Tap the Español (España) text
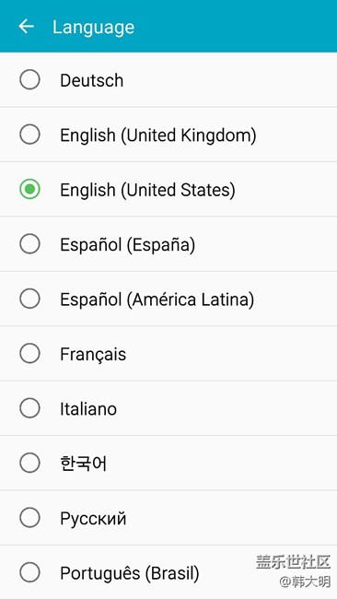 [127, 245]
